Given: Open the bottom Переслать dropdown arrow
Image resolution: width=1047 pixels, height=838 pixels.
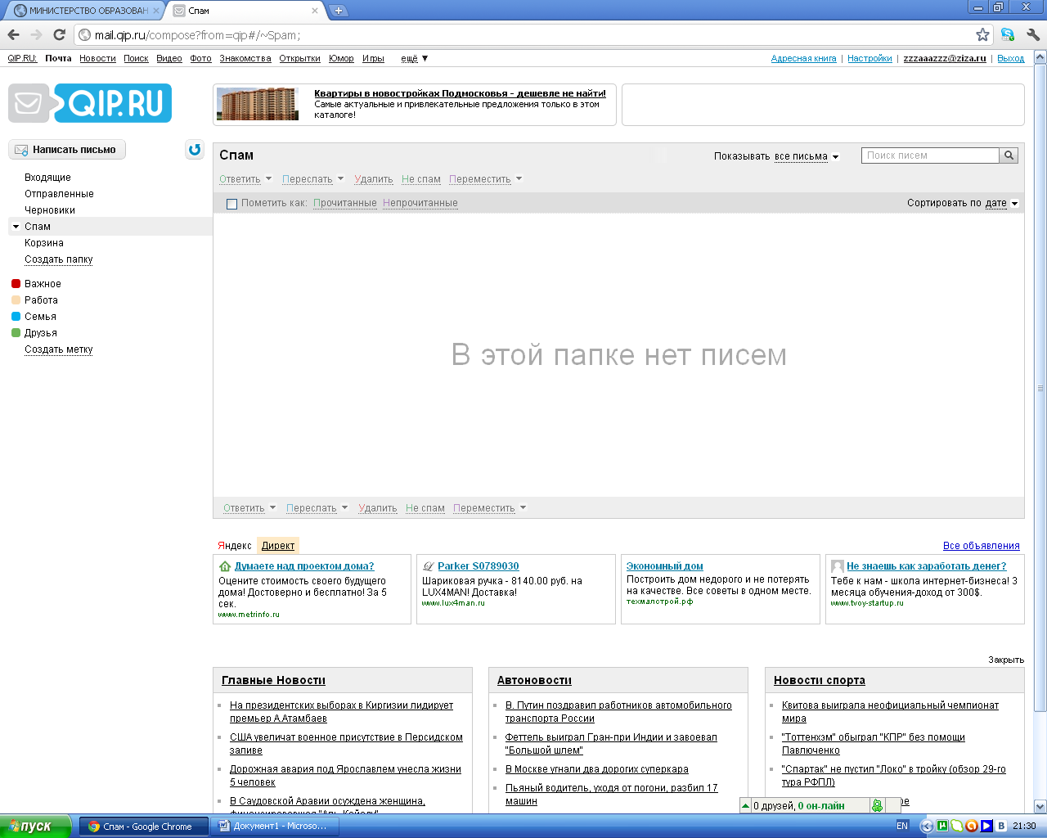Looking at the screenshot, I should [x=344, y=508].
